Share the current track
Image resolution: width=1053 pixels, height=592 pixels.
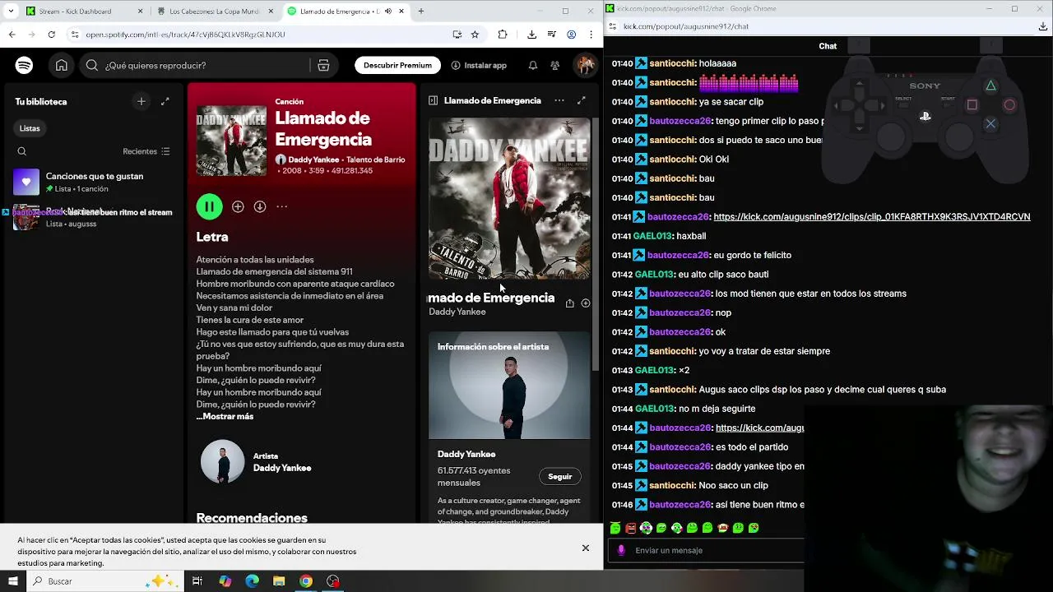569,303
